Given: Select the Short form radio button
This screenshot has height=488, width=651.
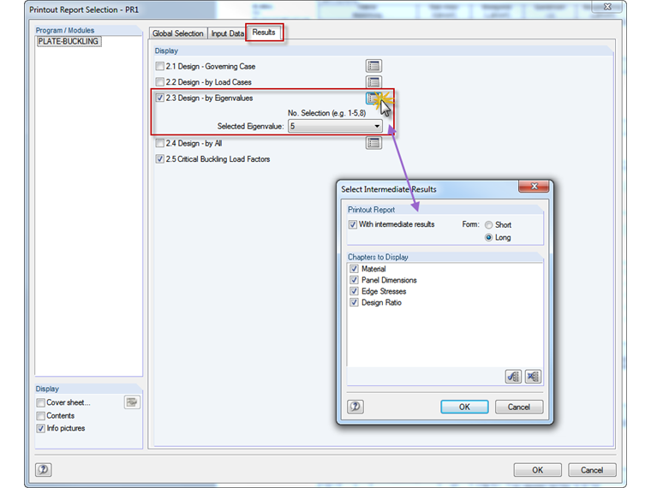Looking at the screenshot, I should pos(488,225).
